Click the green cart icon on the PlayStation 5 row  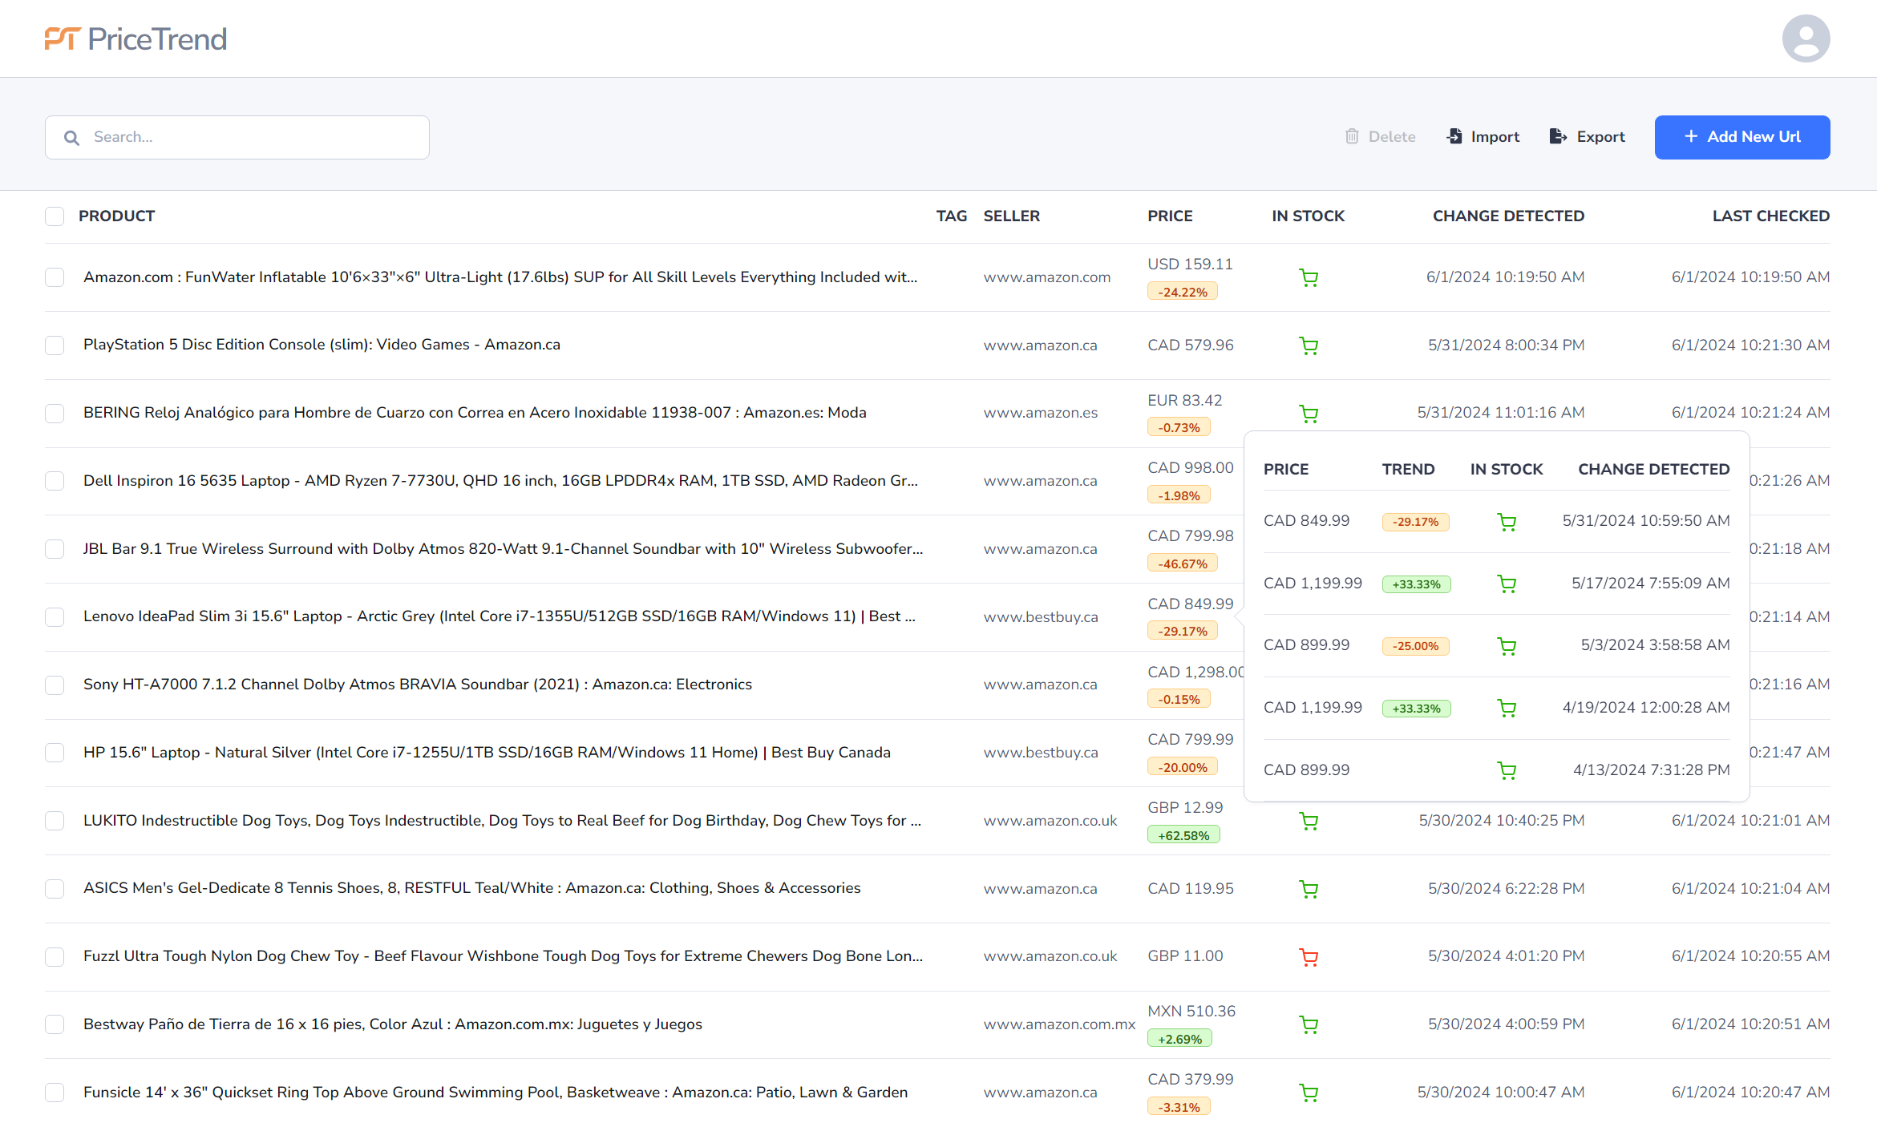tap(1309, 345)
